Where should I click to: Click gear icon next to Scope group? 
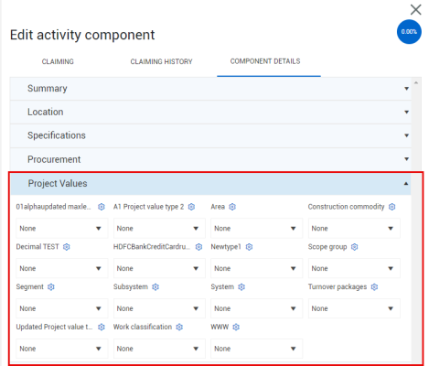[354, 247]
